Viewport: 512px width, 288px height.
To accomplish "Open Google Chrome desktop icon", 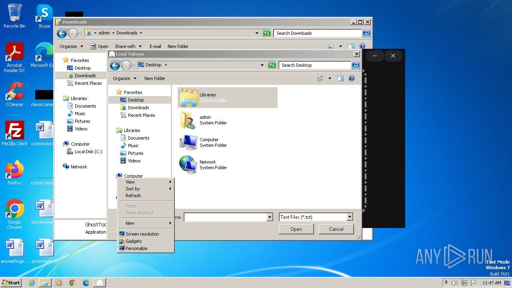I will point(14,214).
